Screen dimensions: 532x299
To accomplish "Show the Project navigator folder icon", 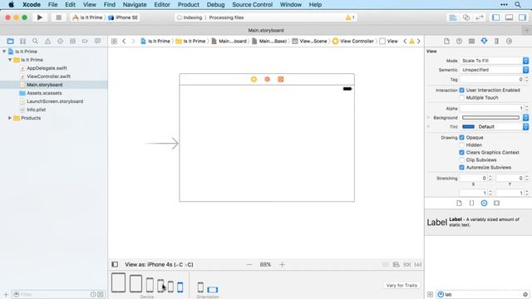I will 10,41.
